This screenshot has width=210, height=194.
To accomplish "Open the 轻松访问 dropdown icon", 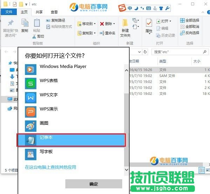I will click(136, 27).
